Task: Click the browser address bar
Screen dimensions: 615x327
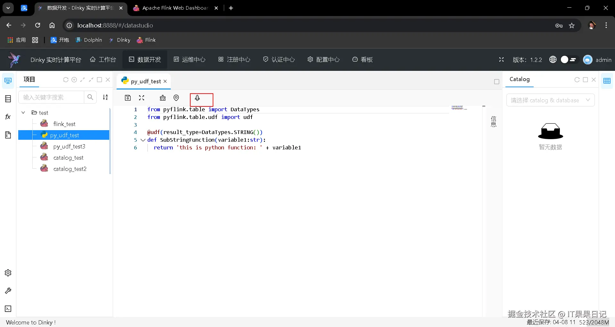Action: 307,25
